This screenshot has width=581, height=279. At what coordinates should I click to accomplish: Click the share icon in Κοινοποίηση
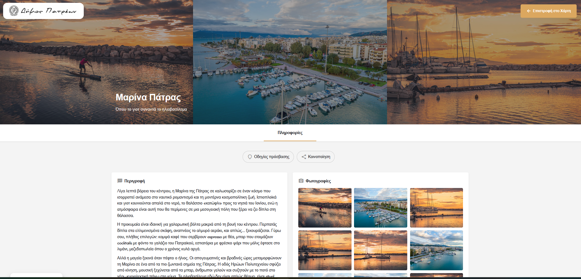point(304,157)
